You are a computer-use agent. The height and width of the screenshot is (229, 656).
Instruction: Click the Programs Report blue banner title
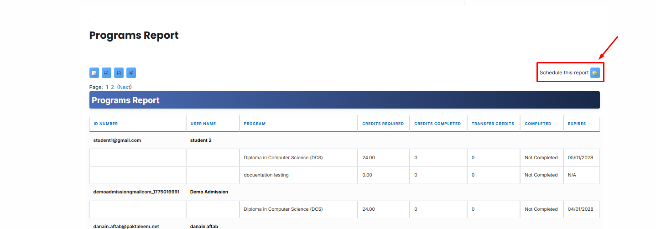click(125, 100)
